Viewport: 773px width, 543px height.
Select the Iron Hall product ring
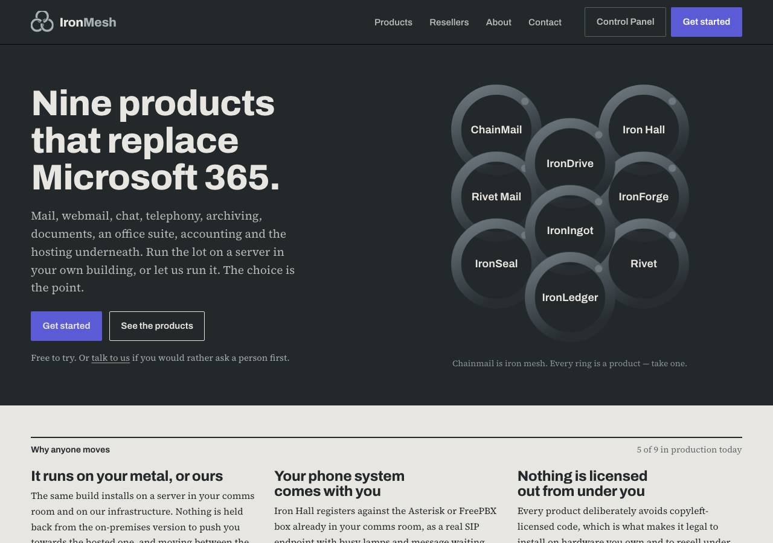click(644, 130)
